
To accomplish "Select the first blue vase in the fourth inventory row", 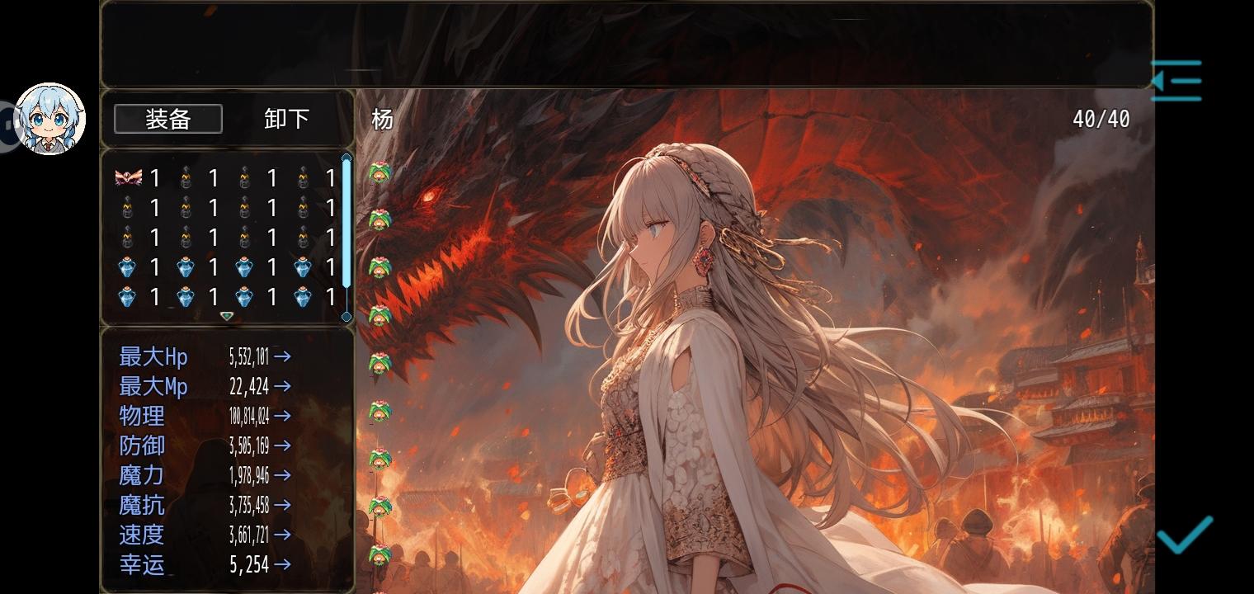I will [x=127, y=266].
